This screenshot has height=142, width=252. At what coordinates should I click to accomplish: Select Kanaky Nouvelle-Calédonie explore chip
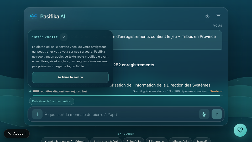tap(65, 140)
